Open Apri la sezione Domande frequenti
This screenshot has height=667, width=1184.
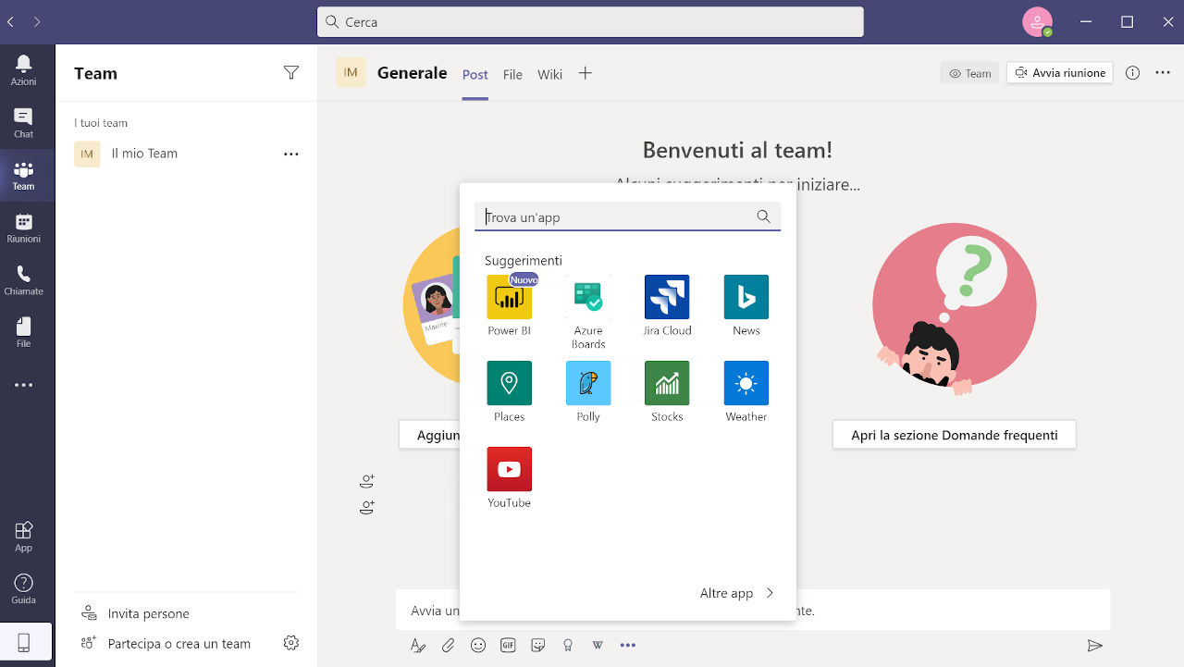(x=955, y=435)
